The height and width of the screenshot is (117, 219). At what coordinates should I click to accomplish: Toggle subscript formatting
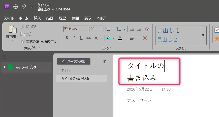coord(96,38)
